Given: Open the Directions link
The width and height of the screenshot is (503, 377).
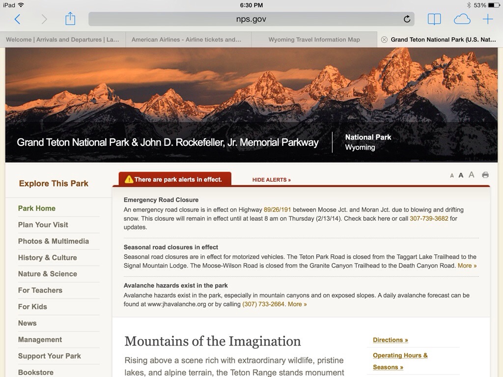Looking at the screenshot, I should coord(390,340).
